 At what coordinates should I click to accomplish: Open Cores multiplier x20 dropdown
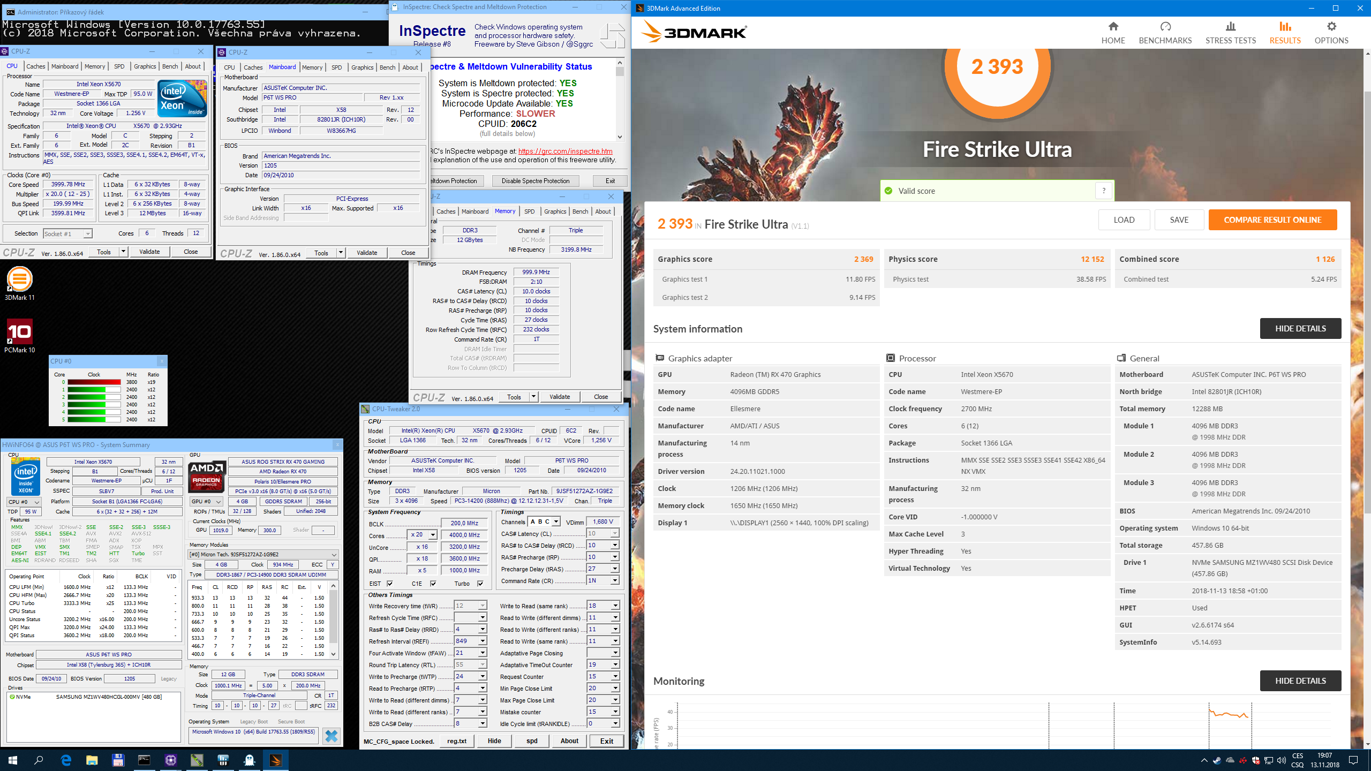click(x=433, y=535)
